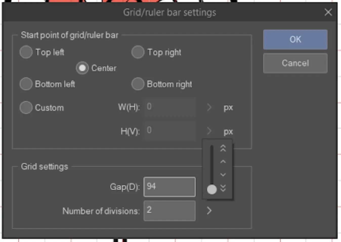Click inside the Gap(D) input field
341x242 pixels.
pos(169,187)
